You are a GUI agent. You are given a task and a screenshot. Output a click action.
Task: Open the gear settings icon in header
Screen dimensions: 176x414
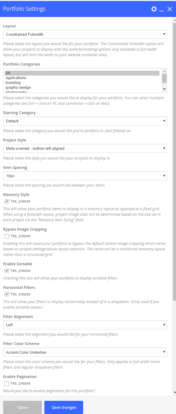click(154, 9)
